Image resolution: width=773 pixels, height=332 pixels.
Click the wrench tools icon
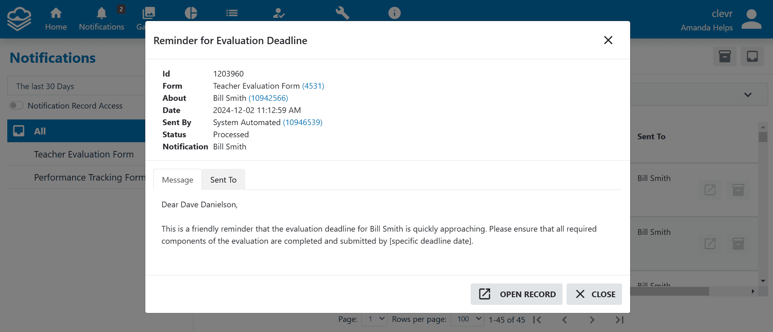[x=342, y=13]
